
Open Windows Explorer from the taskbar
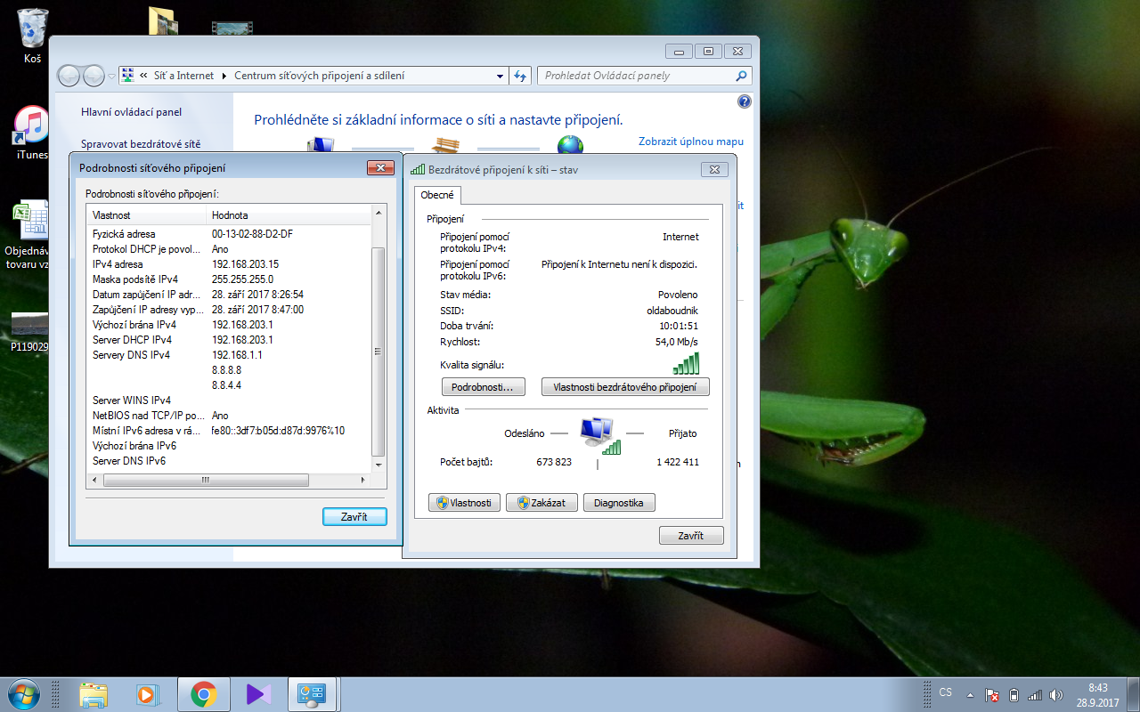point(93,694)
